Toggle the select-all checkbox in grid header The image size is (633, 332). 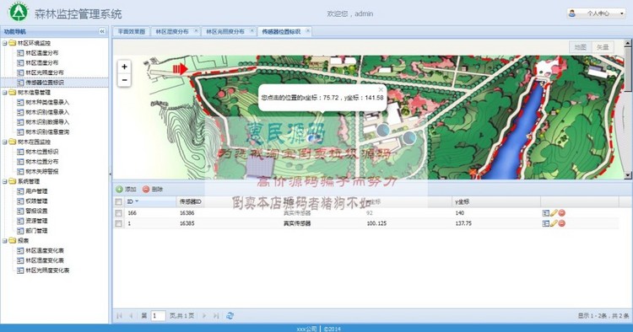pos(118,201)
